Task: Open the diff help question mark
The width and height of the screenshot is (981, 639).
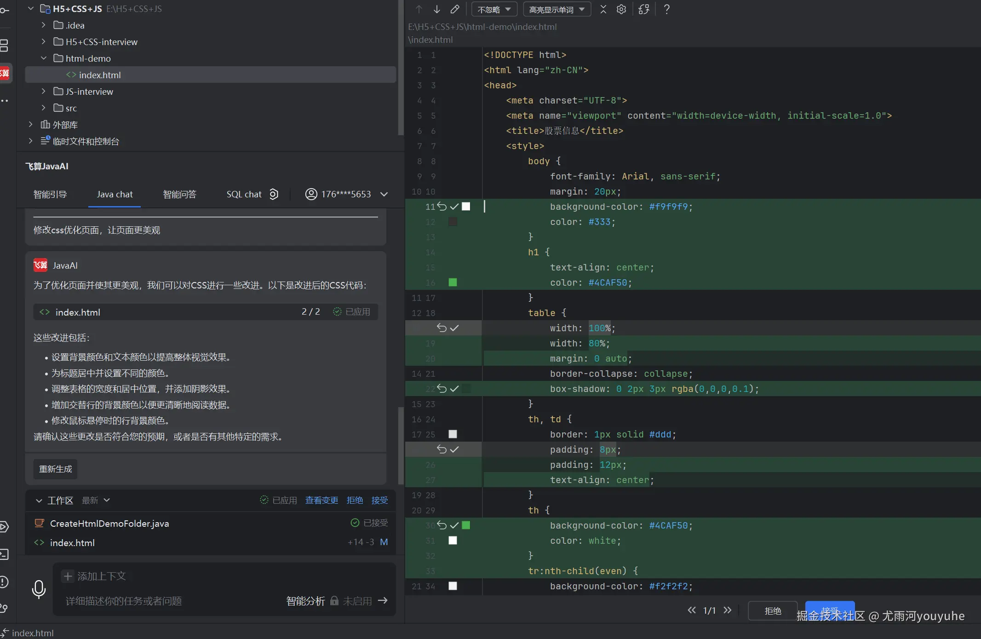Action: point(666,9)
